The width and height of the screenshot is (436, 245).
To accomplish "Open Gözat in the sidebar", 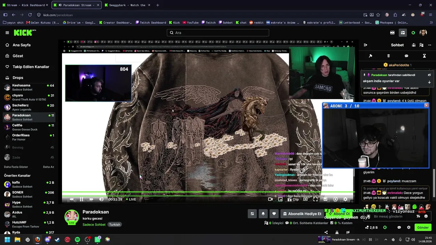I will click(x=18, y=56).
